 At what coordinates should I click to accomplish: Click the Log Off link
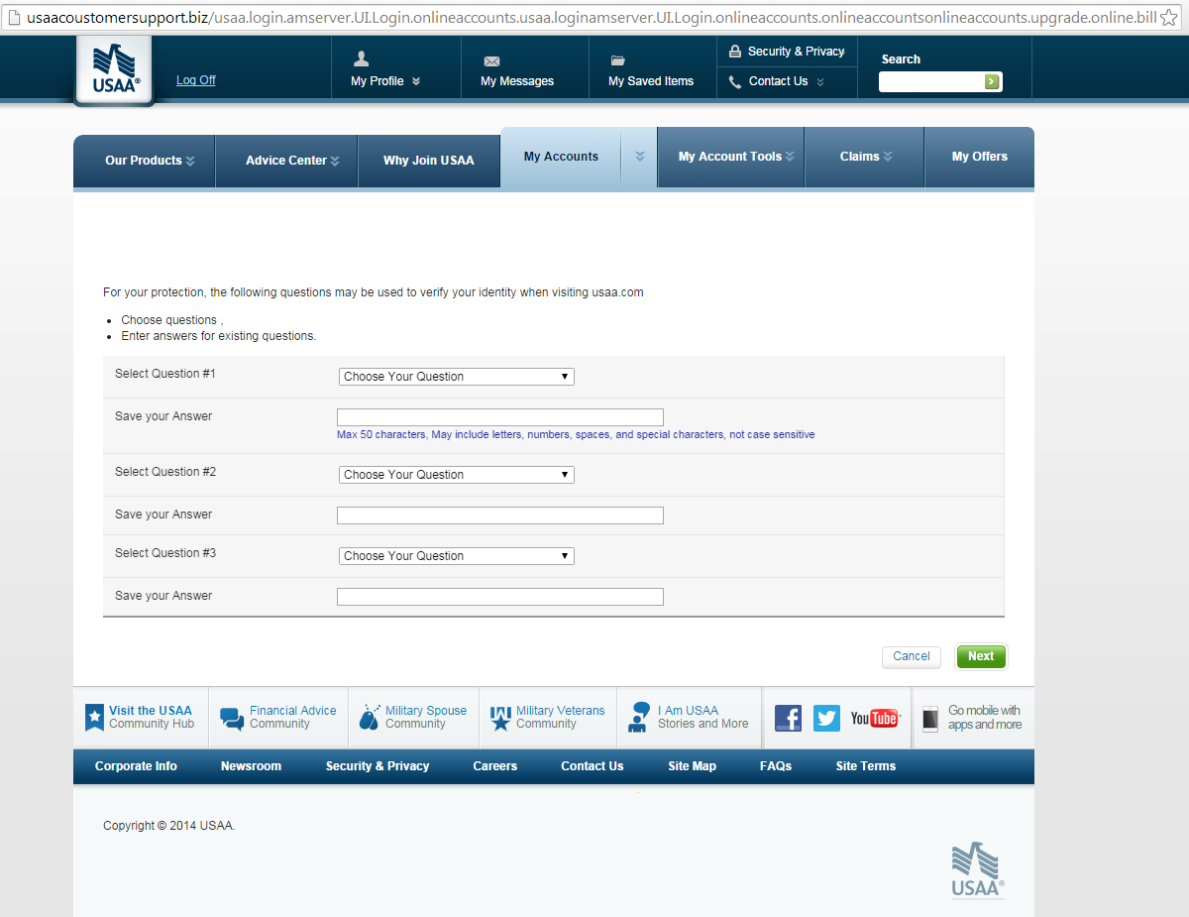coord(195,80)
